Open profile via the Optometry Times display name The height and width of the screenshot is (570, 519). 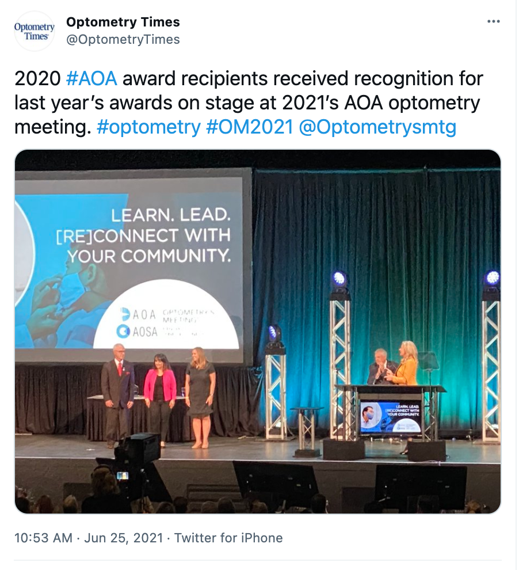[123, 22]
